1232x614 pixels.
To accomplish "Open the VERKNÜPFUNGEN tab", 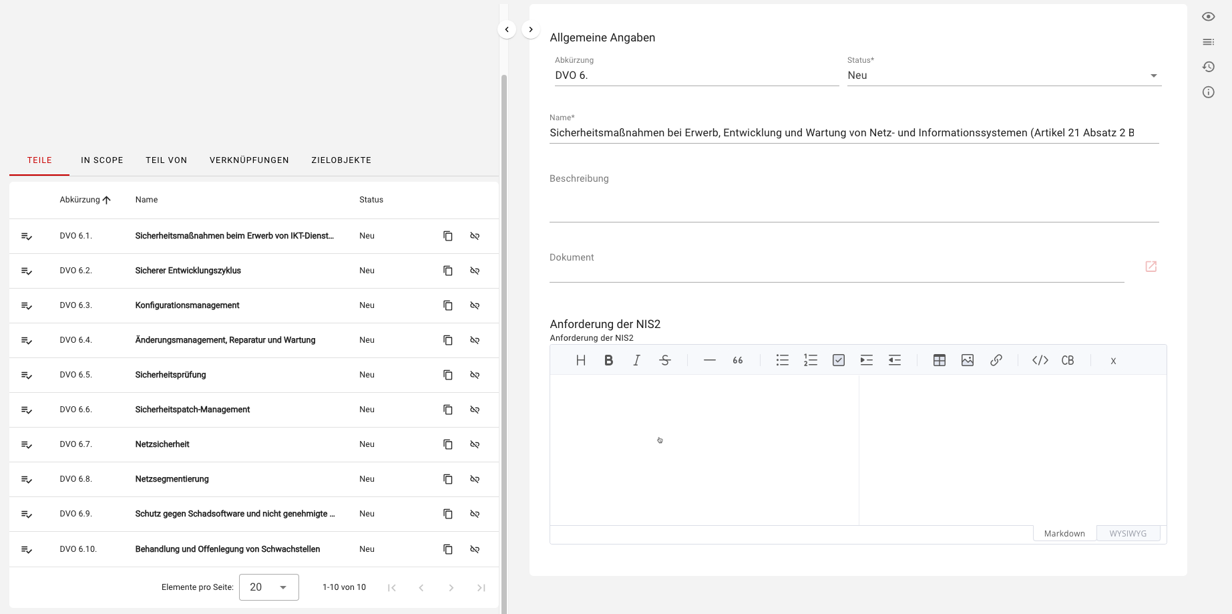I will tap(249, 160).
